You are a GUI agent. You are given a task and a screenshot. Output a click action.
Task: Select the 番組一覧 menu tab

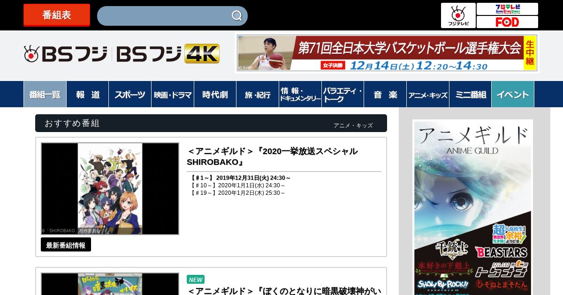click(45, 94)
